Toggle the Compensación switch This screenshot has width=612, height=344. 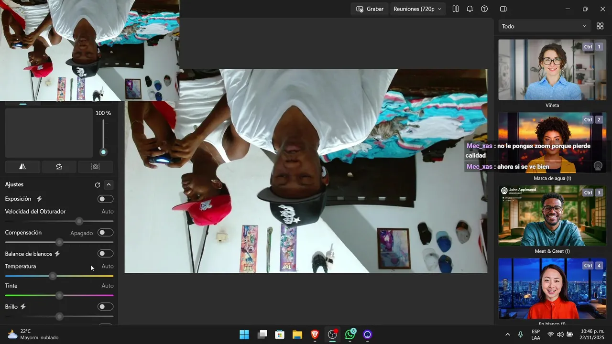pos(105,233)
